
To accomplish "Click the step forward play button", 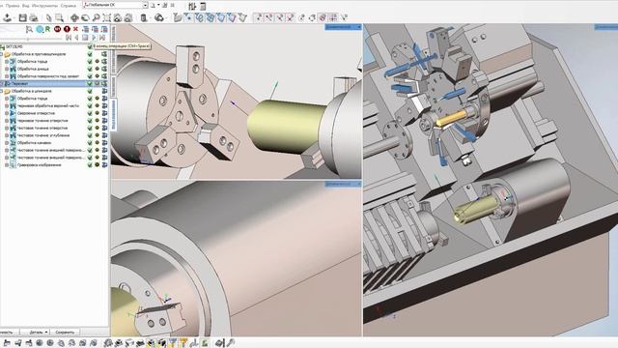I will [x=94, y=38].
